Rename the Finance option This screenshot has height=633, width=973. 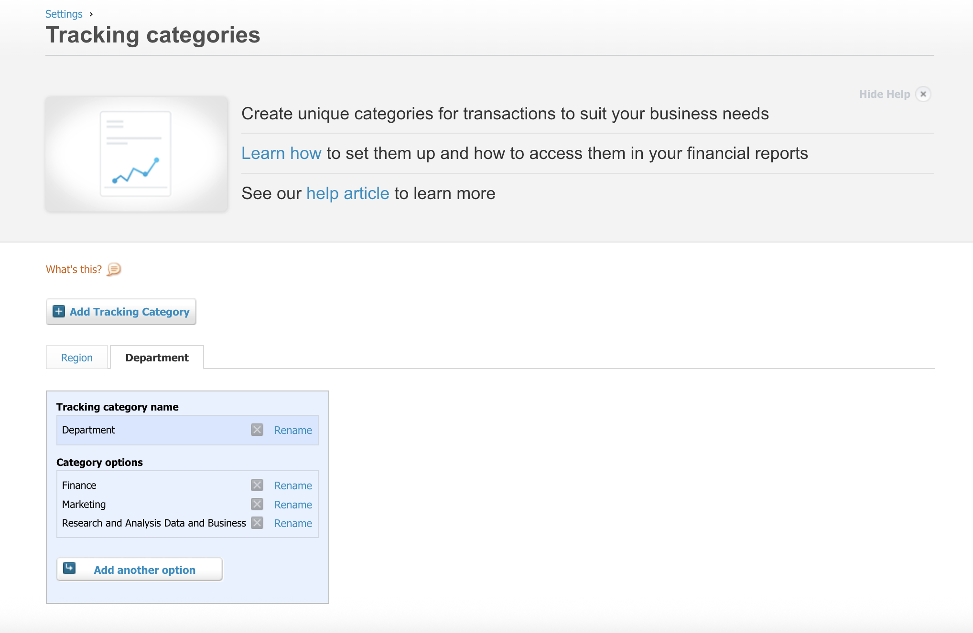[293, 485]
